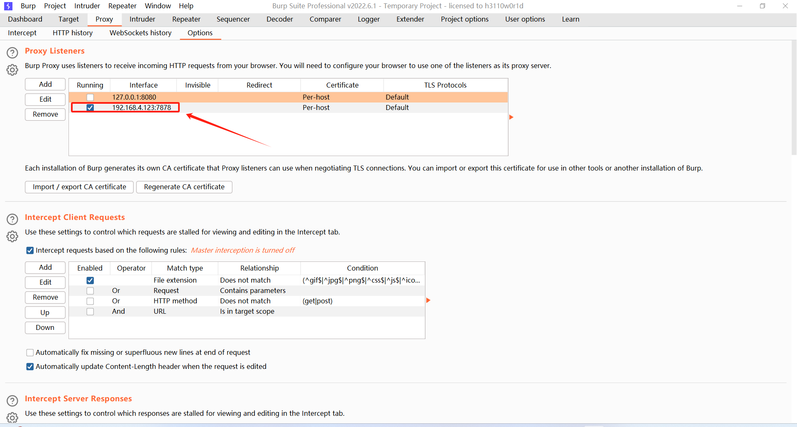
Task: Open the Repeater menu in menu bar
Action: point(122,6)
